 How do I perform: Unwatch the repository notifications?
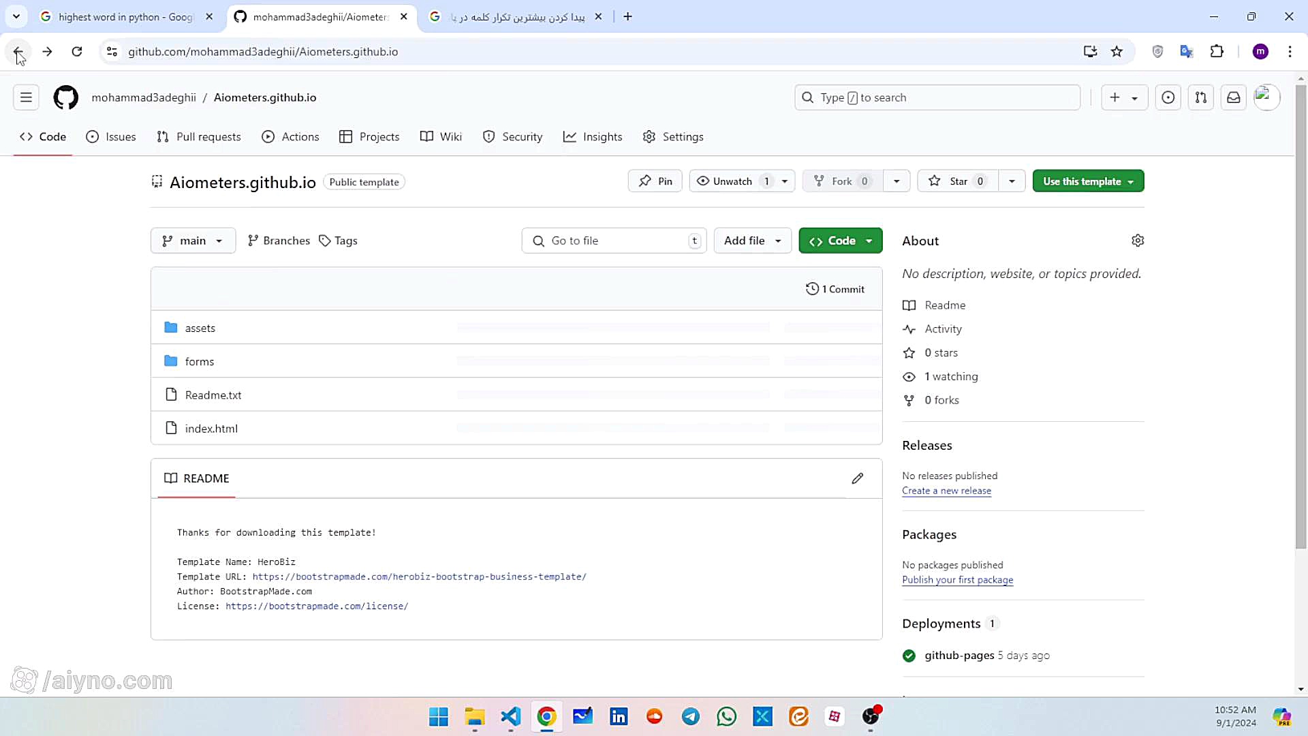click(x=733, y=181)
